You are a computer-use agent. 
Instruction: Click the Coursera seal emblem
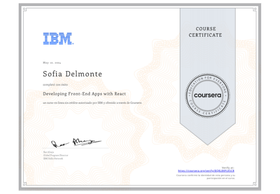point(208,95)
